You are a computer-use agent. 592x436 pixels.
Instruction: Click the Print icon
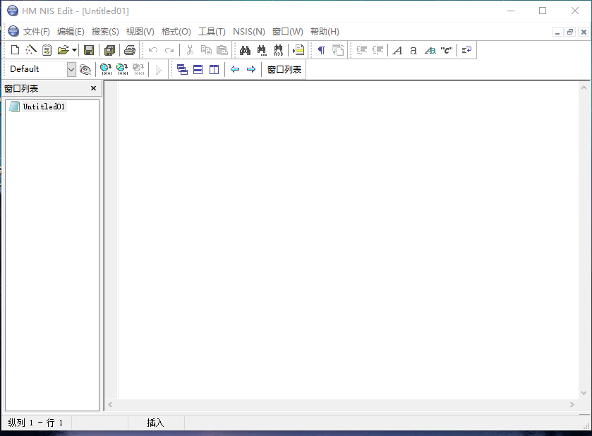click(130, 49)
